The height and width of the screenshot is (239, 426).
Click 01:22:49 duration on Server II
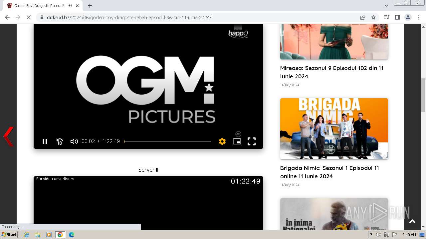point(246,181)
